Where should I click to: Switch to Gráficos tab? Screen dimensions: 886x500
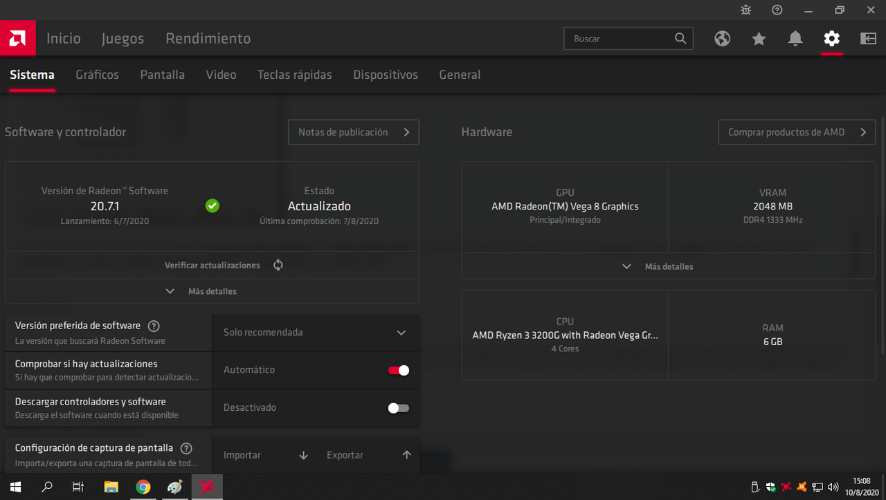coord(98,75)
